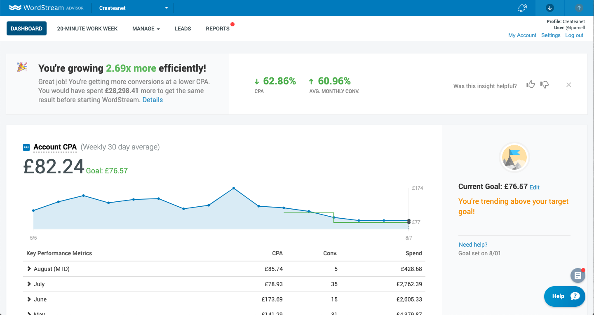The width and height of the screenshot is (594, 315).
Task: Click the August CPA value £85.74
Action: coord(274,269)
